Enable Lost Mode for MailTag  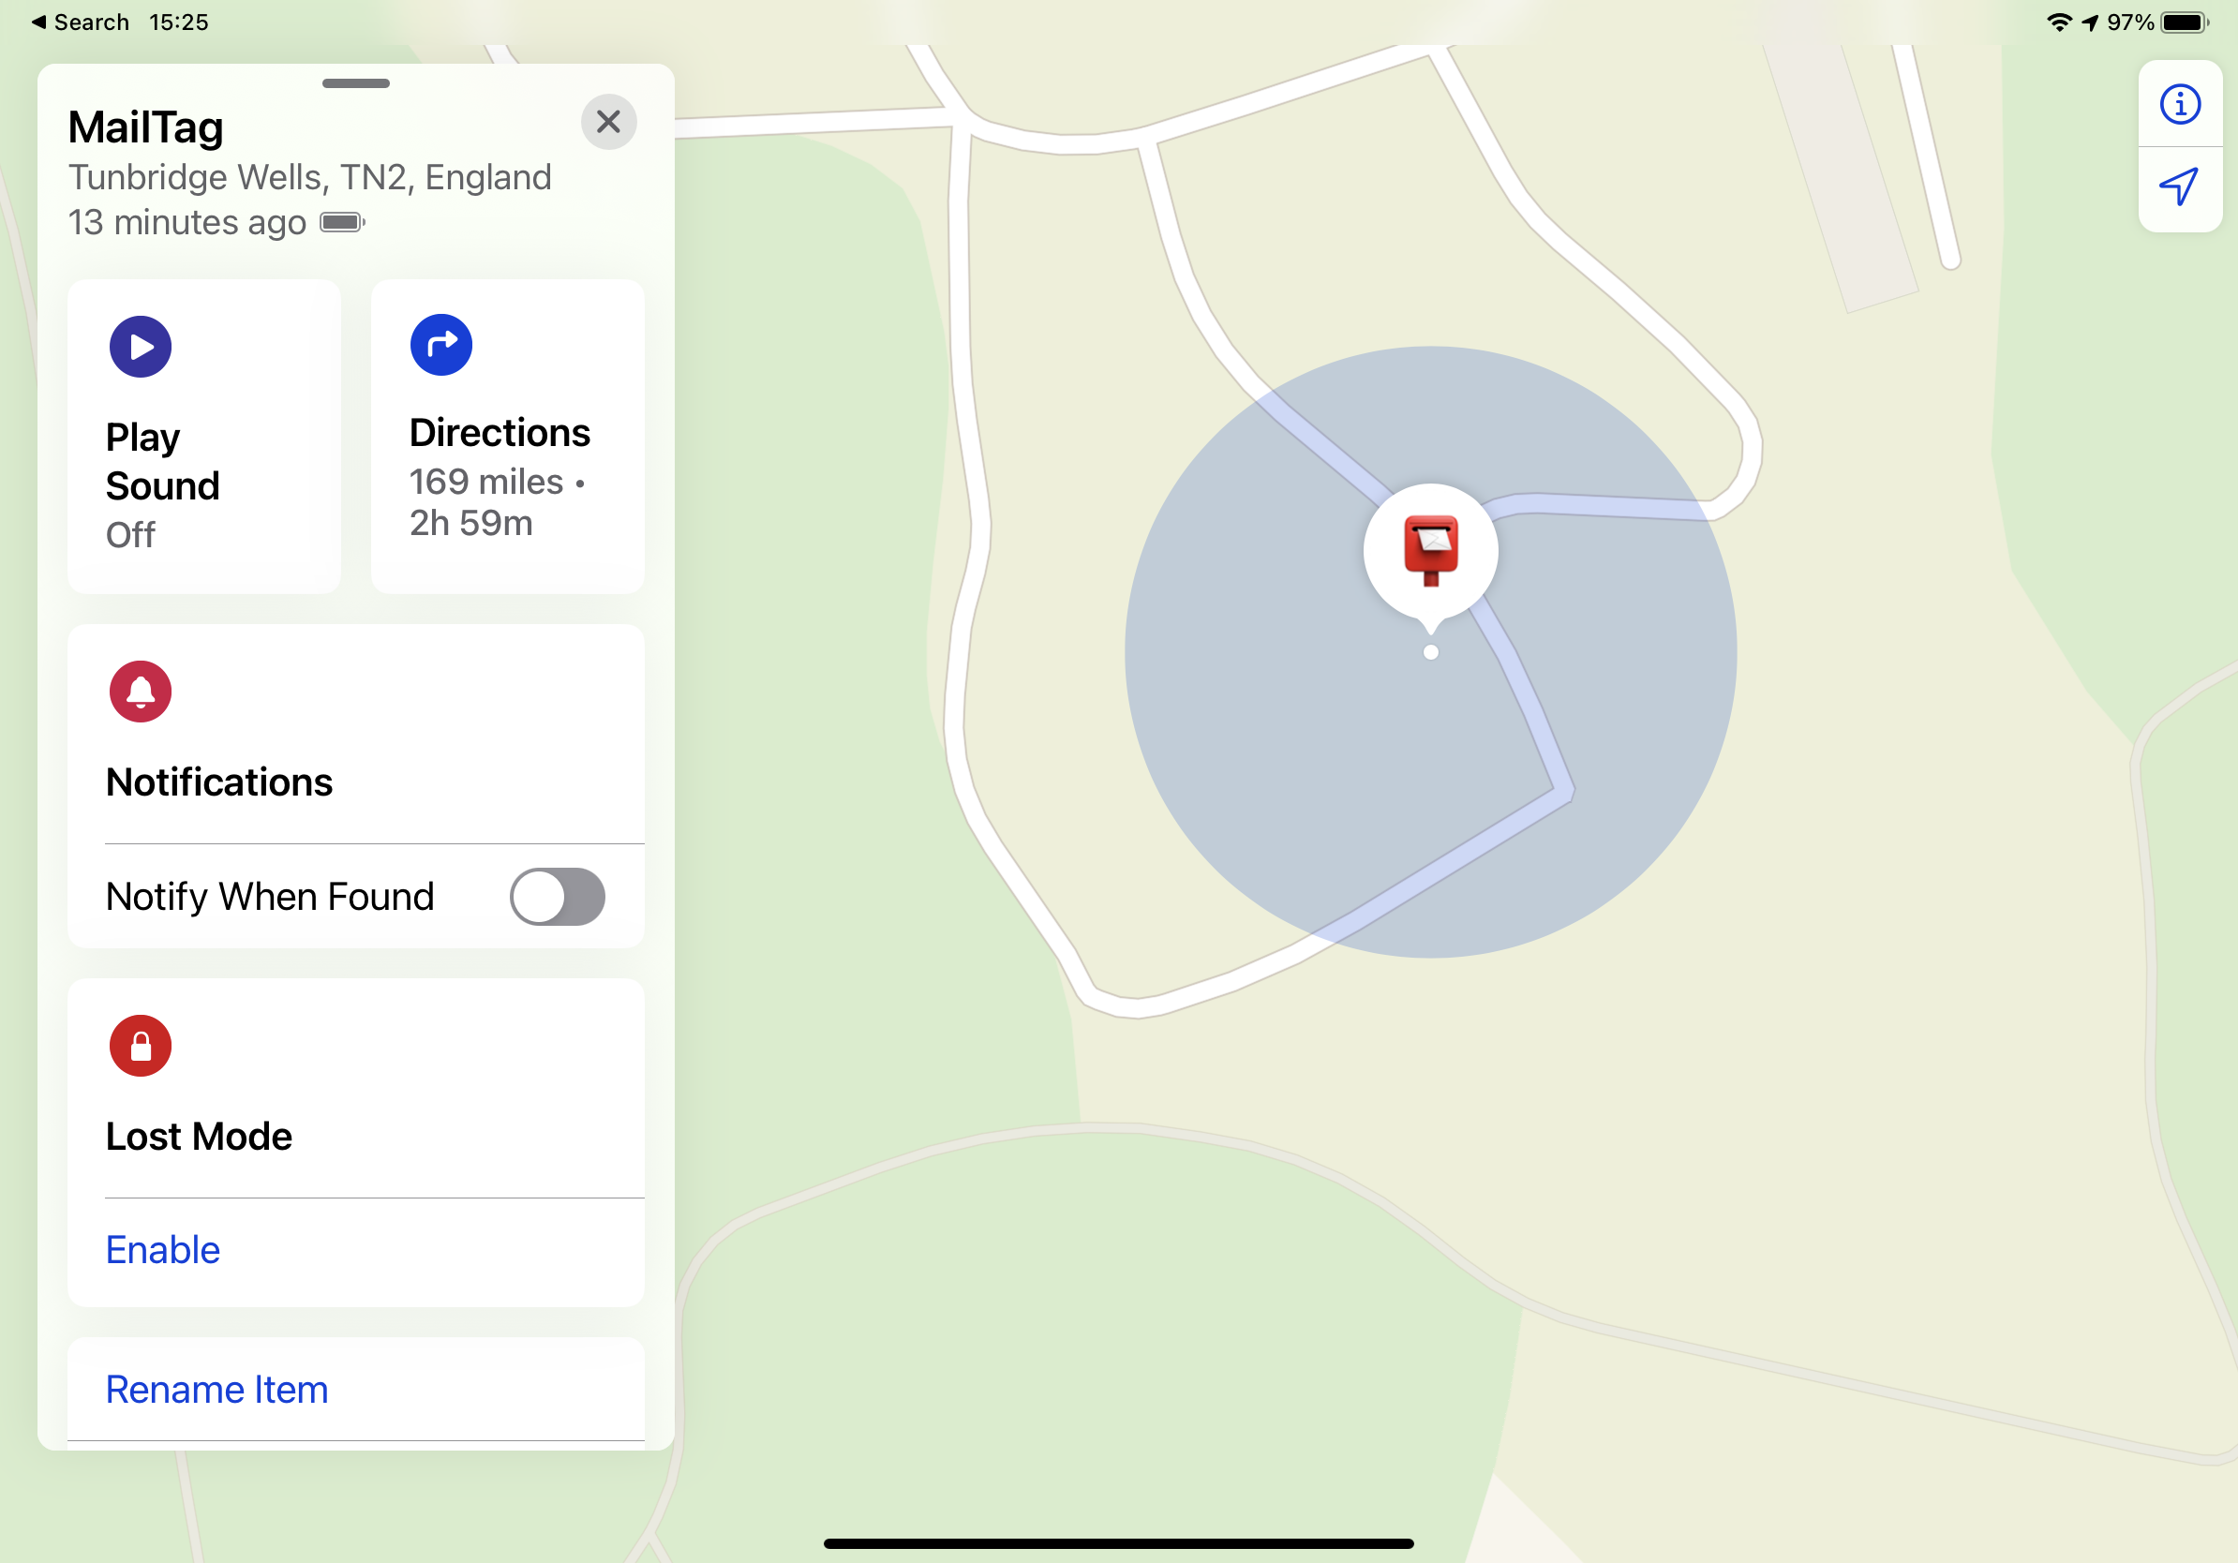tap(163, 1248)
